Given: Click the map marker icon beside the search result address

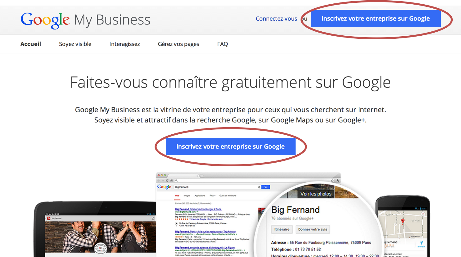Looking at the screenshot, I should point(176,224).
